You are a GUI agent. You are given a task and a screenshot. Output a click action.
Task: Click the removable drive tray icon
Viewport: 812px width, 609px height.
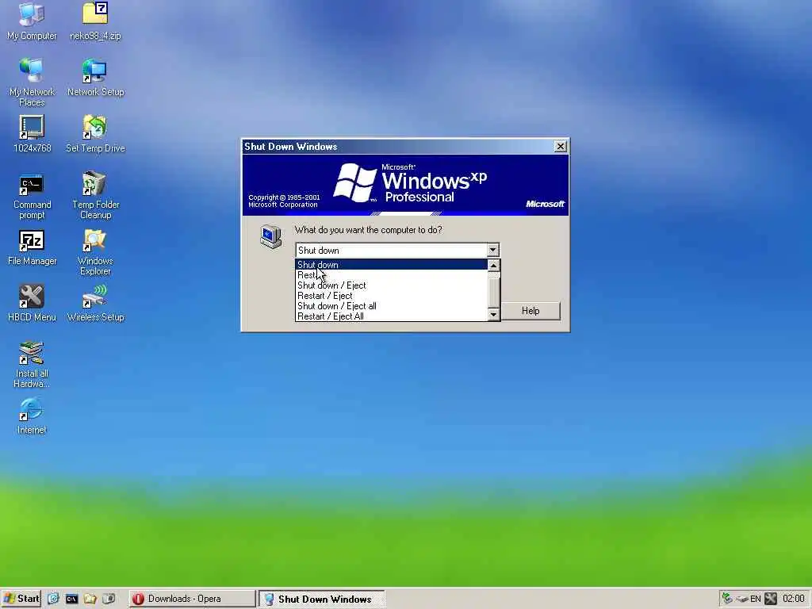point(741,599)
